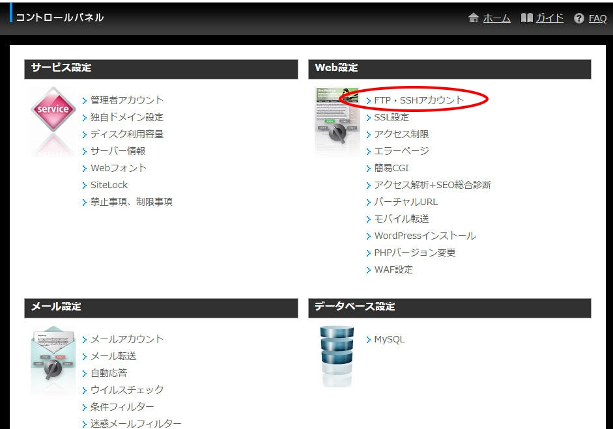The width and height of the screenshot is (613, 429).
Task: Open FTP・SSHアカウント settings
Action: 419,100
